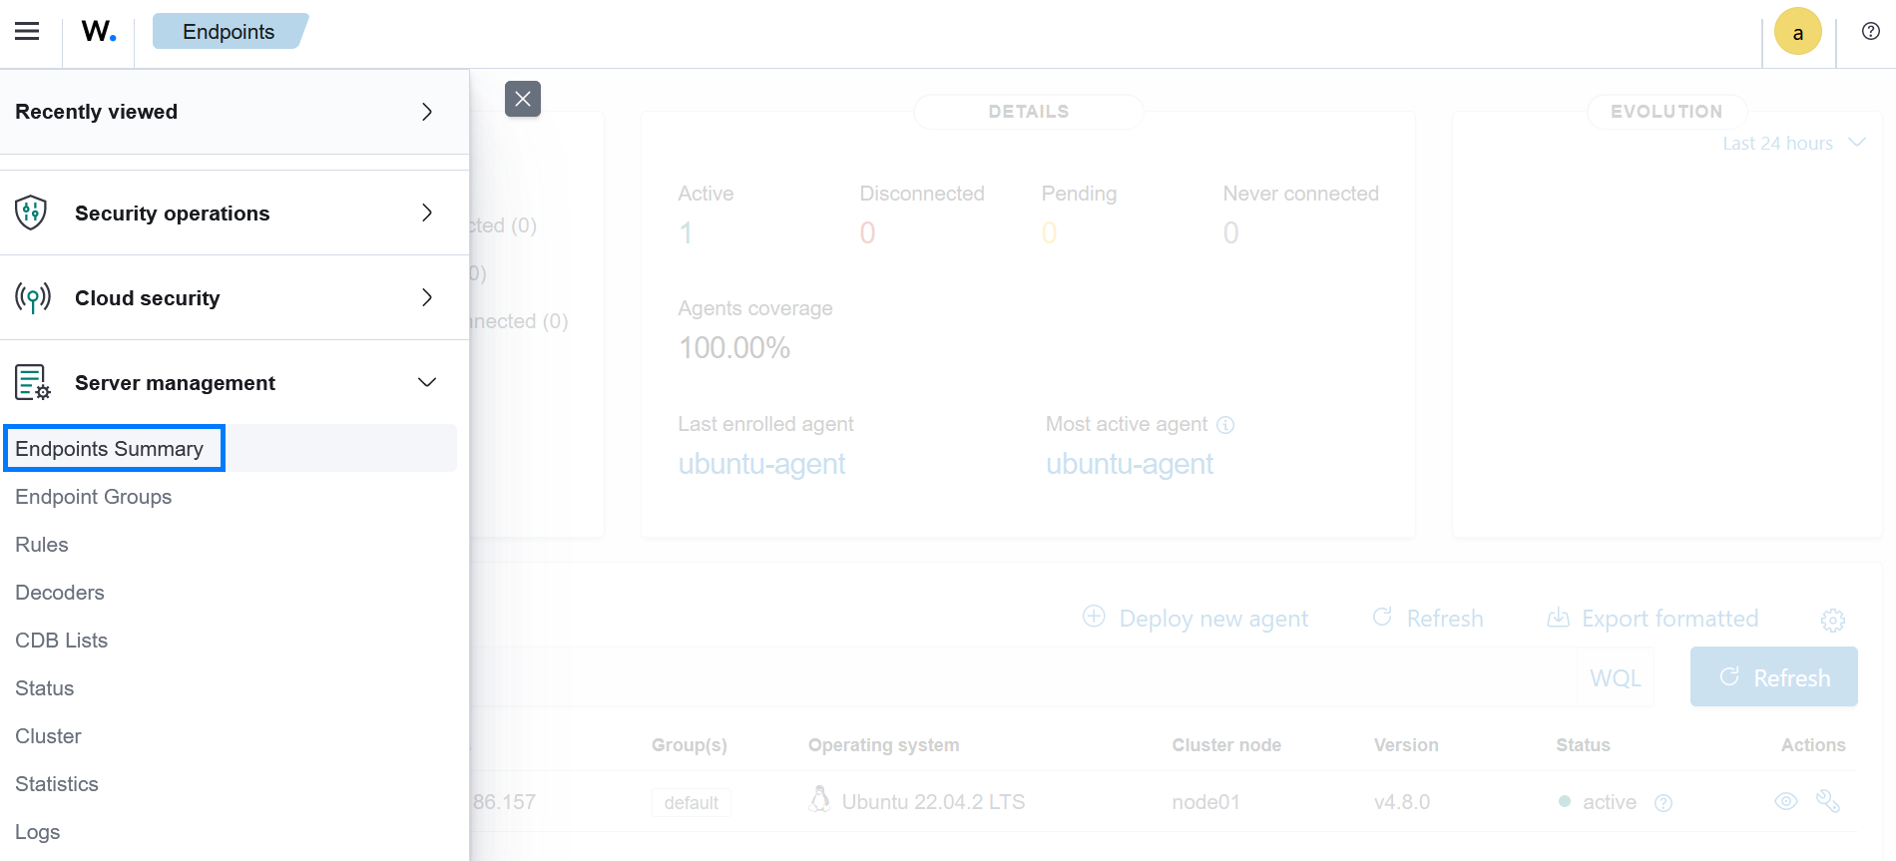Click the hamburger menu icon
Image resolution: width=1896 pixels, height=861 pixels.
27,32
